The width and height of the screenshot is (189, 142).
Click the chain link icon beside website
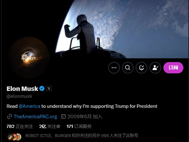click(9, 117)
